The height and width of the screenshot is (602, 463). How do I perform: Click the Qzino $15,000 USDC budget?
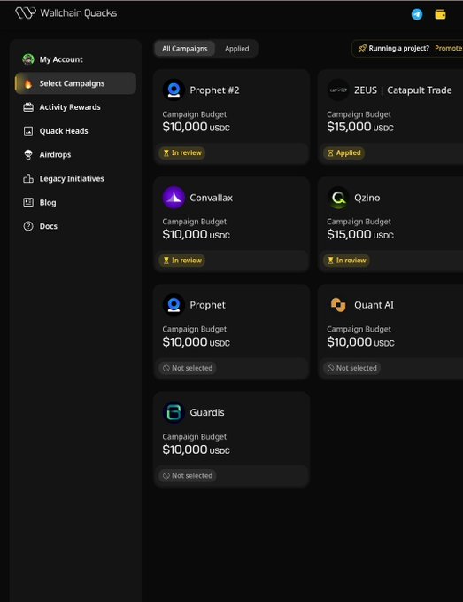[360, 234]
